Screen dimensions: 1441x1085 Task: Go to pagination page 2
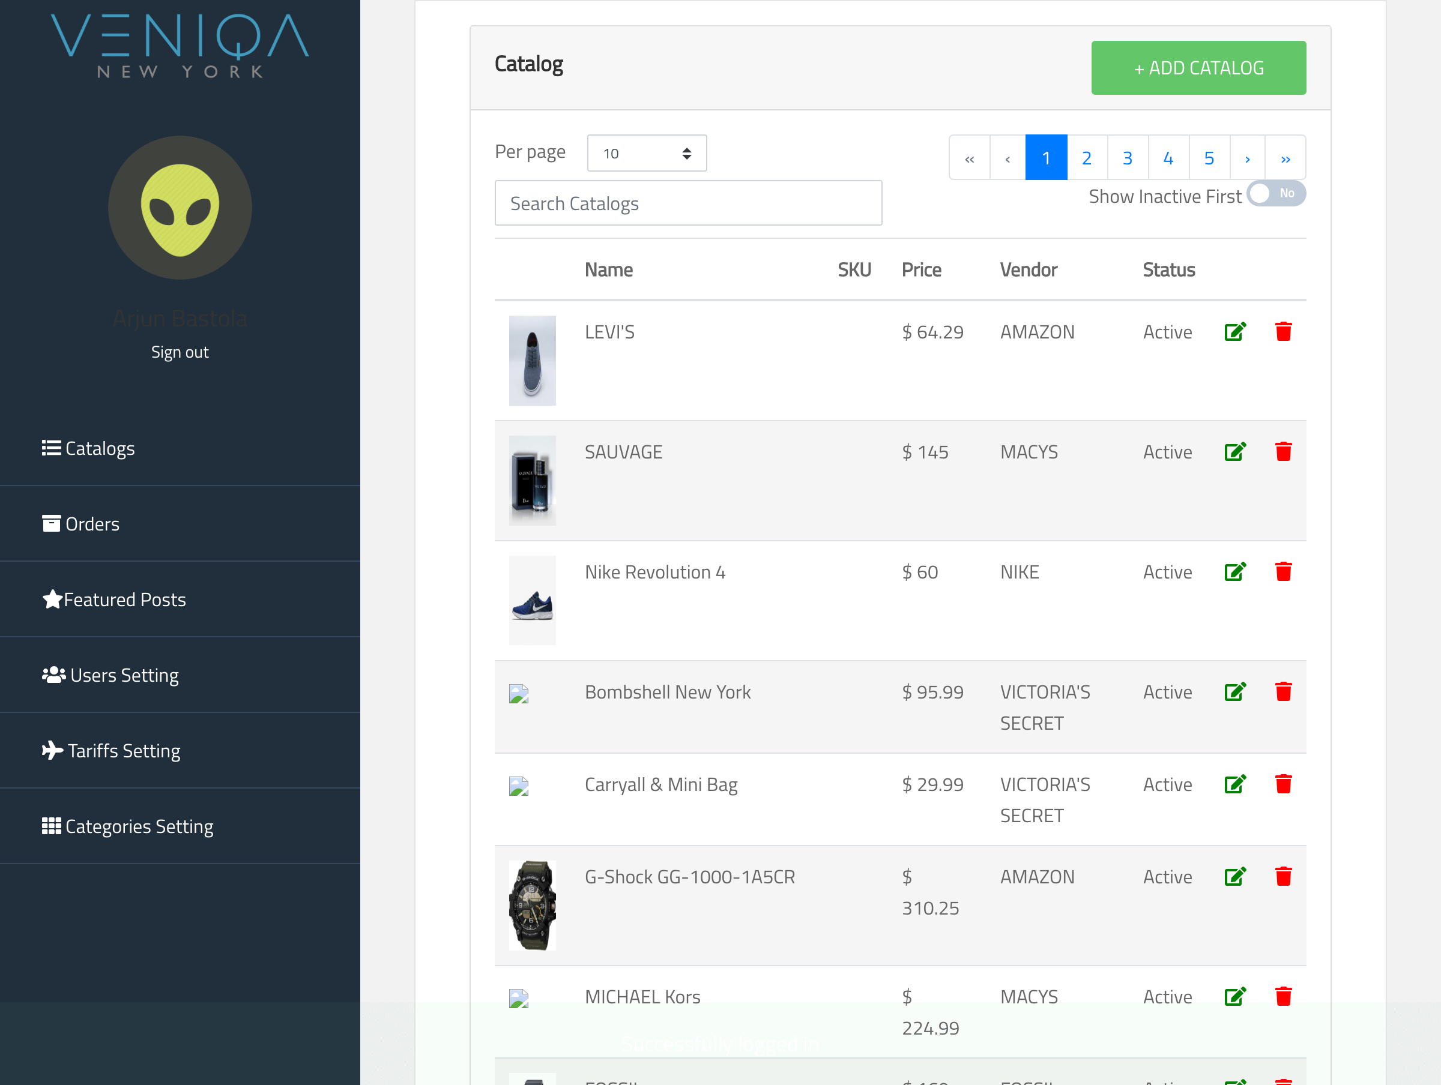(1087, 158)
